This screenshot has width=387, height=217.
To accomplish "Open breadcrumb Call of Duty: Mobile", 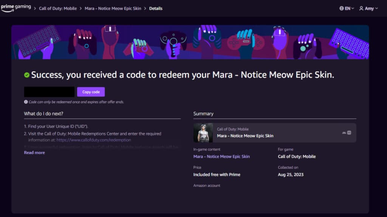I will click(58, 8).
